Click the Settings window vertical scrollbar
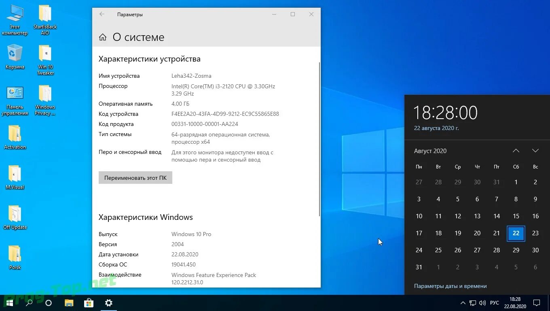550x311 pixels. [319, 139]
